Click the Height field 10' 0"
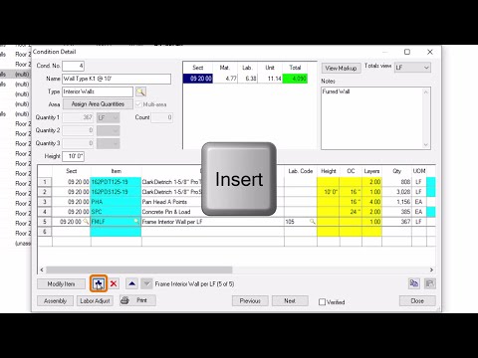The height and width of the screenshot is (358, 478). (74, 156)
